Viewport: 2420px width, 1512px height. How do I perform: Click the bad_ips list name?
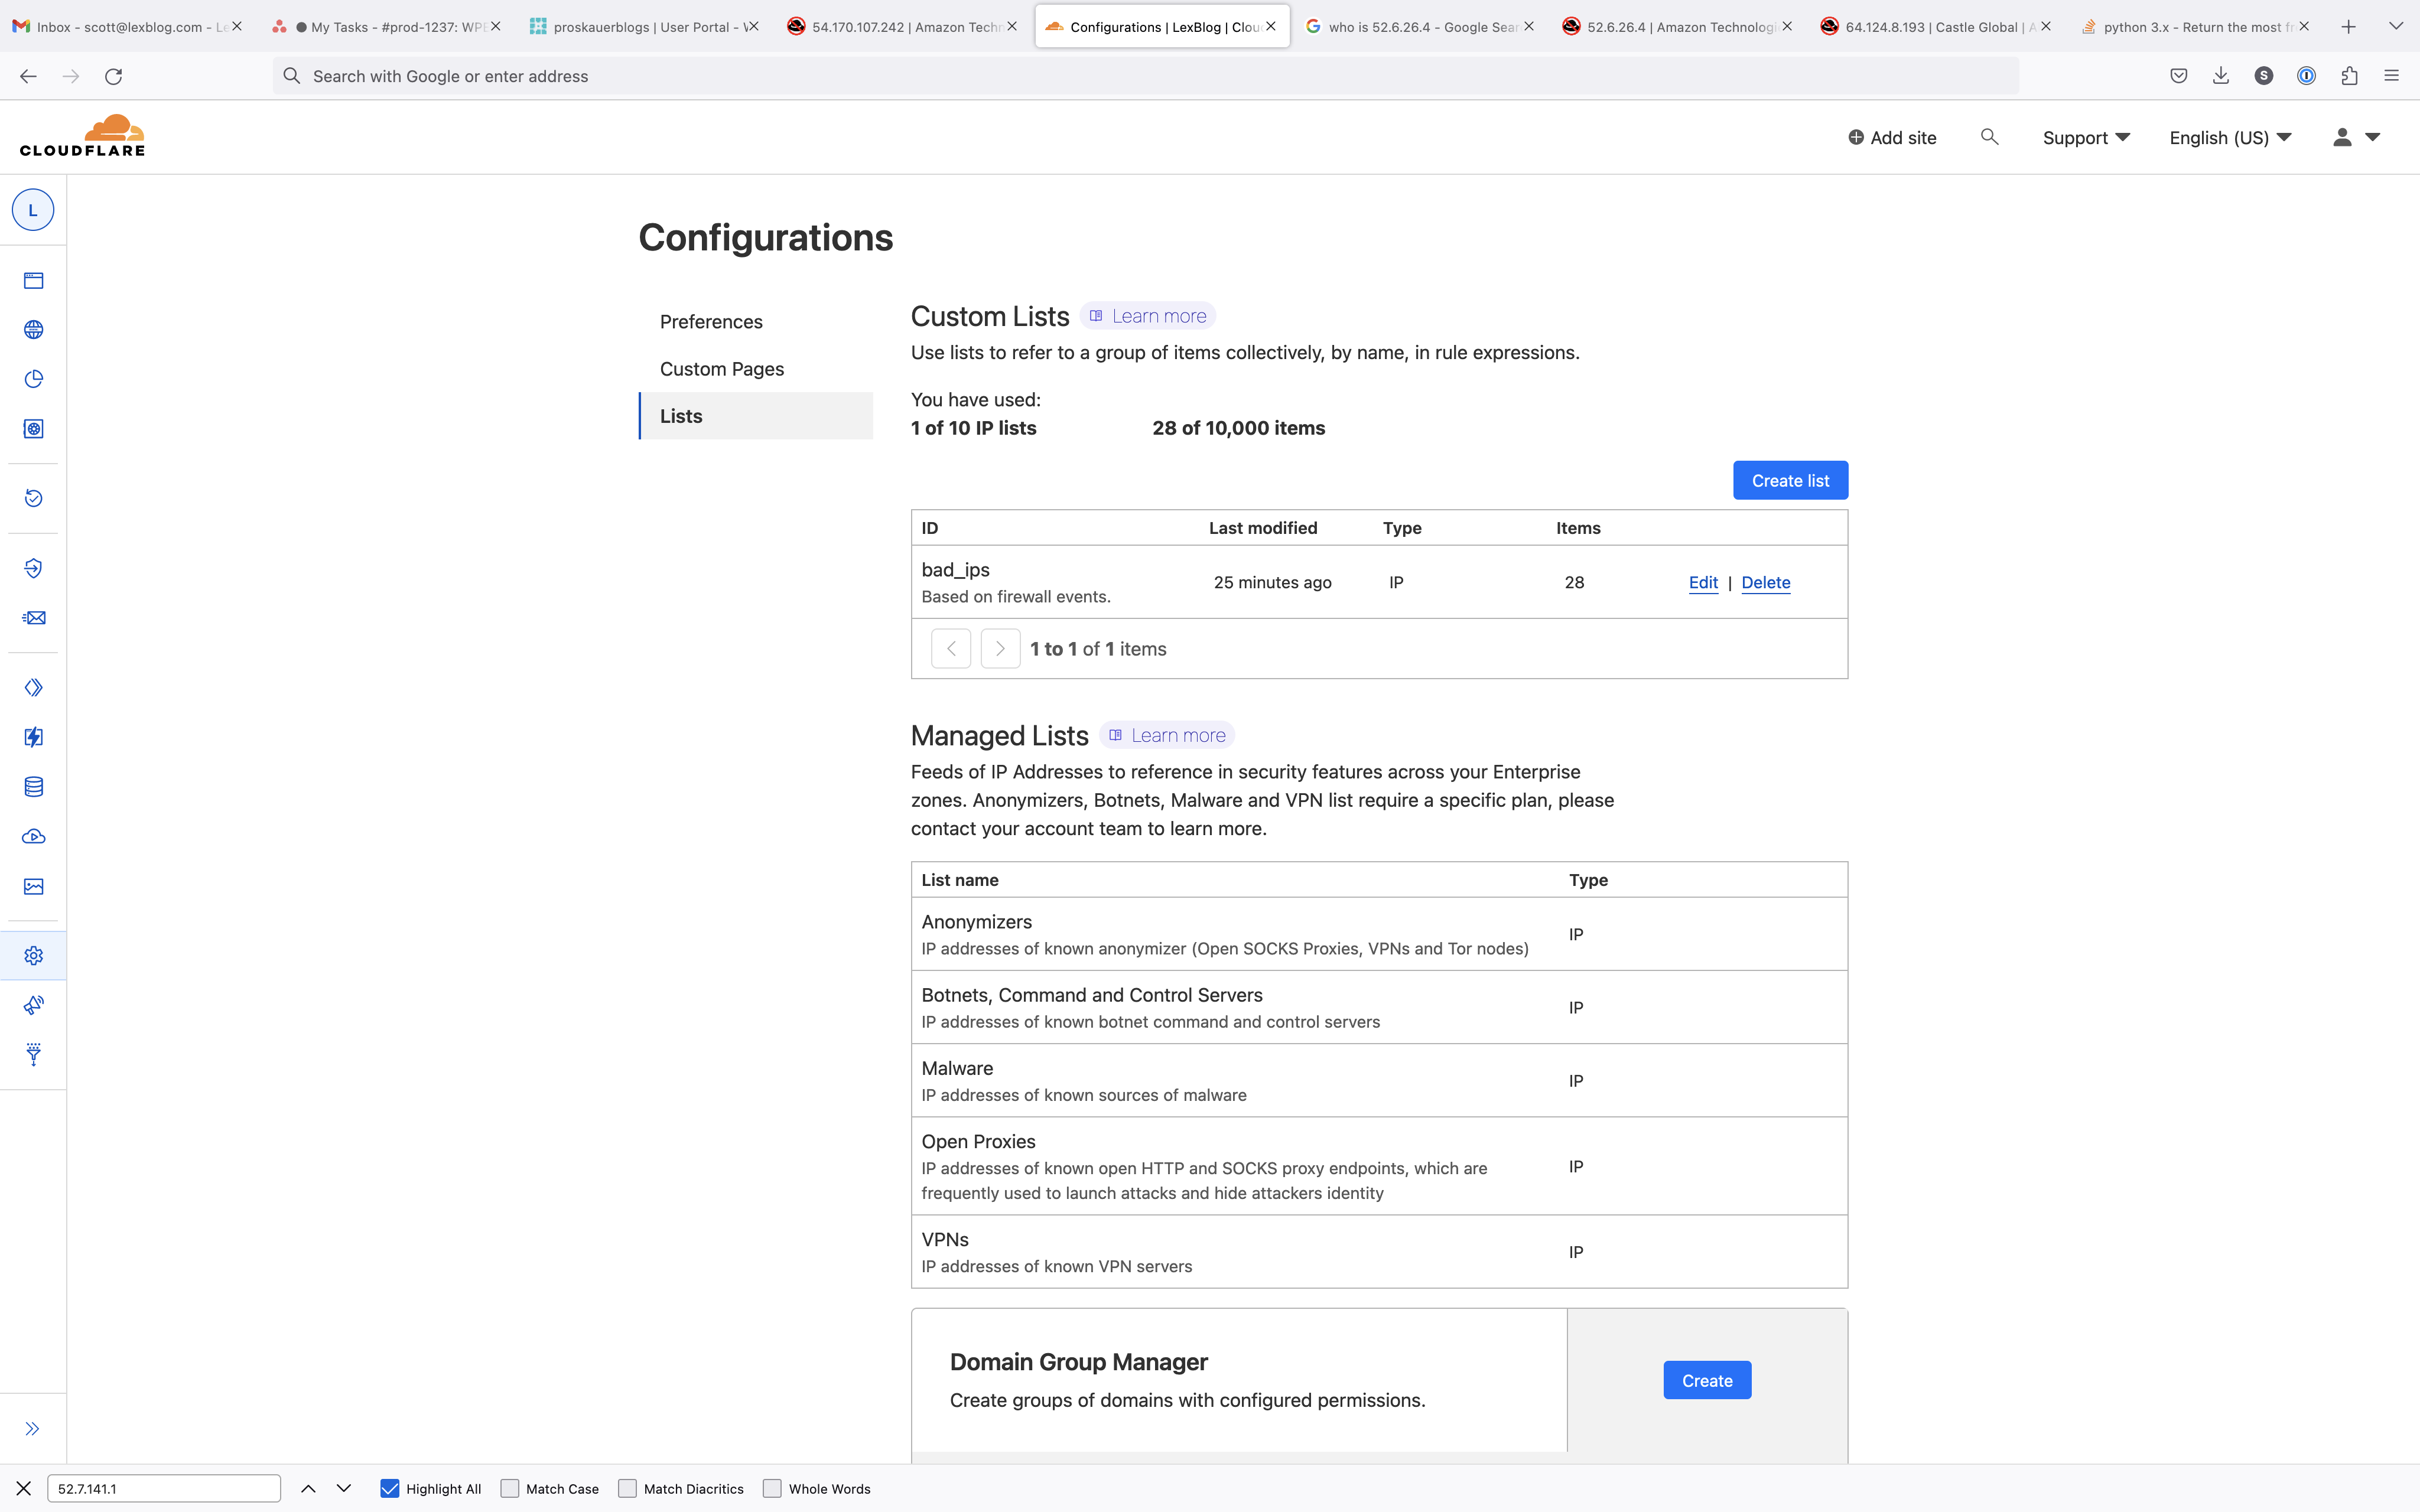955,569
